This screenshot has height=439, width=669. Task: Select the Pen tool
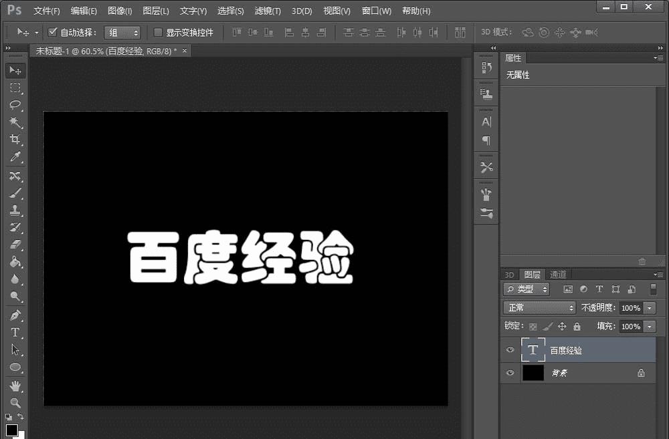(15, 315)
